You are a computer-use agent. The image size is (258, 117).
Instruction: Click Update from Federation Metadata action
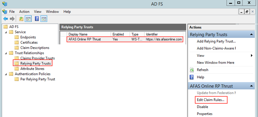[x=216, y=93]
